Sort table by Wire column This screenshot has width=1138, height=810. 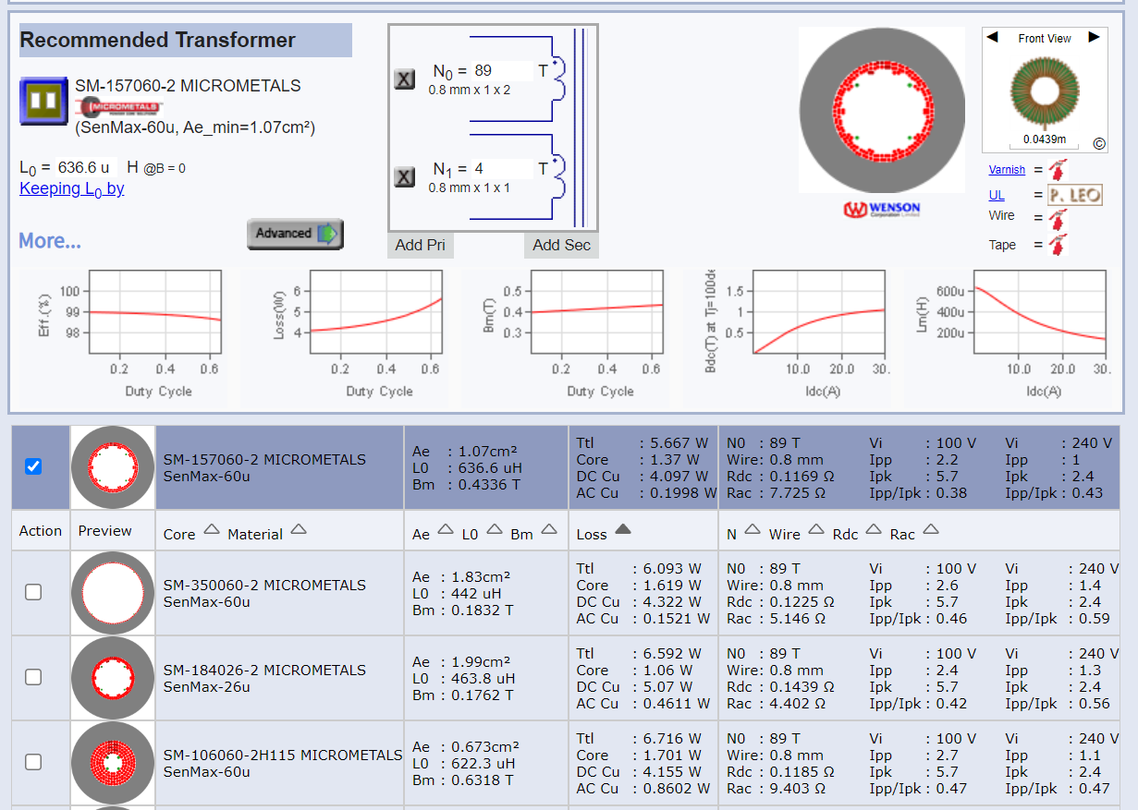point(816,530)
